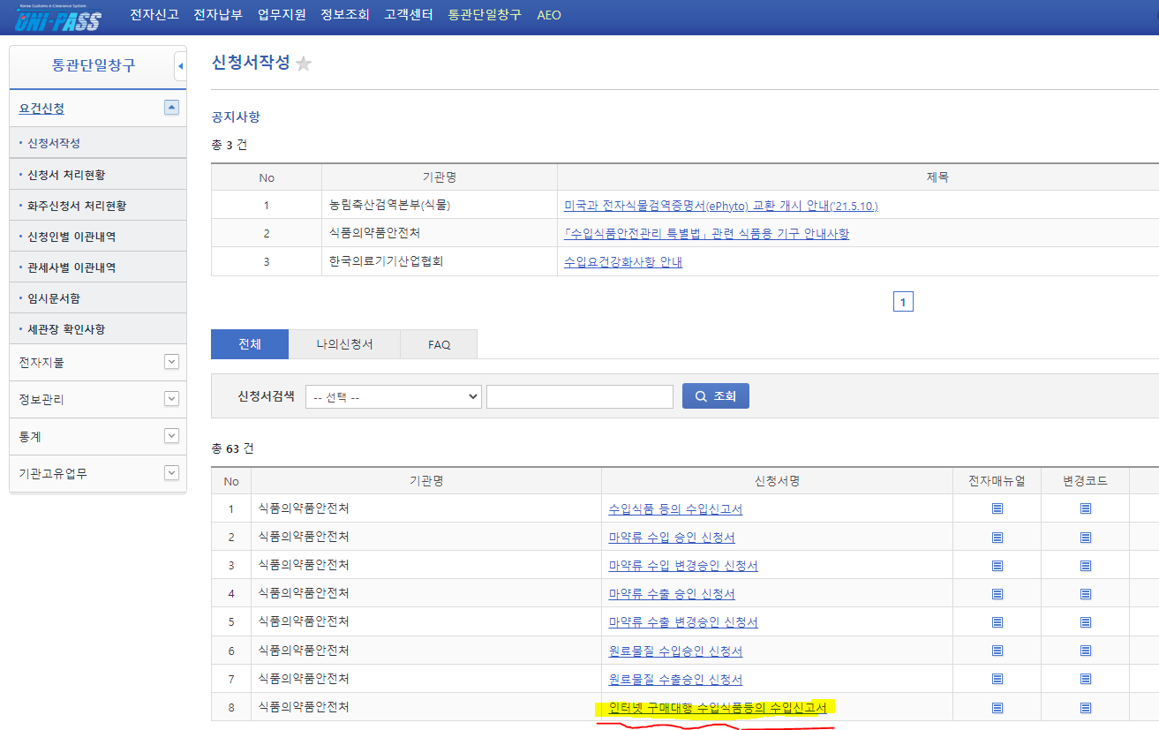The height and width of the screenshot is (730, 1159).
Task: Collapse the sidebar using the arrow beside 통관단일창구
Action: click(181, 66)
